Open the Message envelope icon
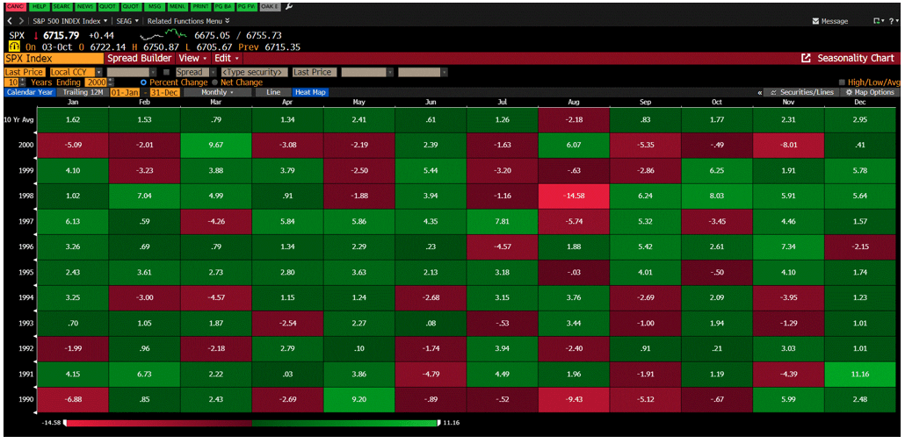This screenshot has width=905, height=443. [x=815, y=21]
